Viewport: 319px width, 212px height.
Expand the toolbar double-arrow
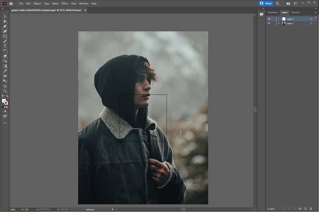pos(3,8)
